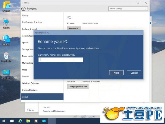Launch Internet Explorer from the taskbar
The width and height of the screenshot is (165, 124).
point(20,121)
